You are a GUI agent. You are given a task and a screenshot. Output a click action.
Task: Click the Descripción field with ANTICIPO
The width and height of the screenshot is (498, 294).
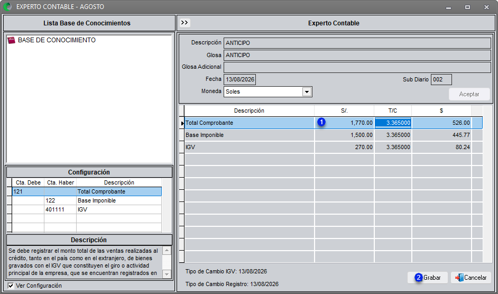(357, 43)
